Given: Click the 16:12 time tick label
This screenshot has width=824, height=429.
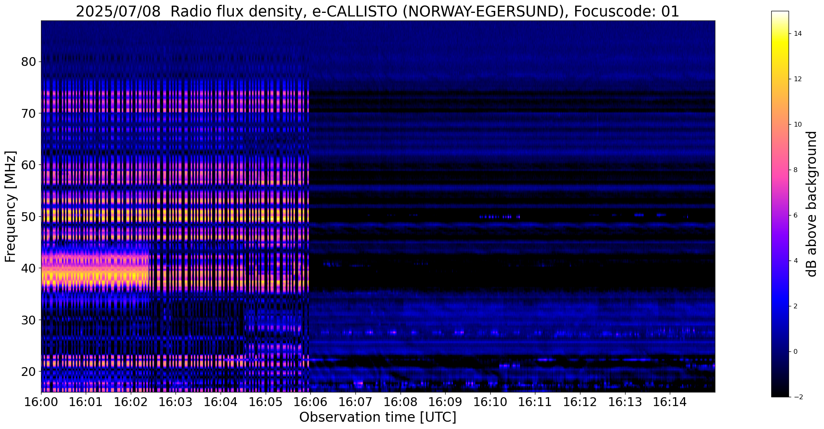Looking at the screenshot, I should tap(580, 402).
